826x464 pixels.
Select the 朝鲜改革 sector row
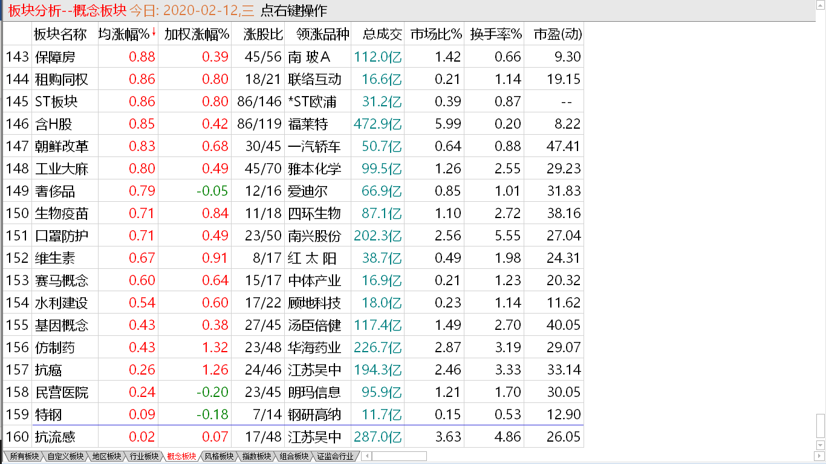pos(293,146)
